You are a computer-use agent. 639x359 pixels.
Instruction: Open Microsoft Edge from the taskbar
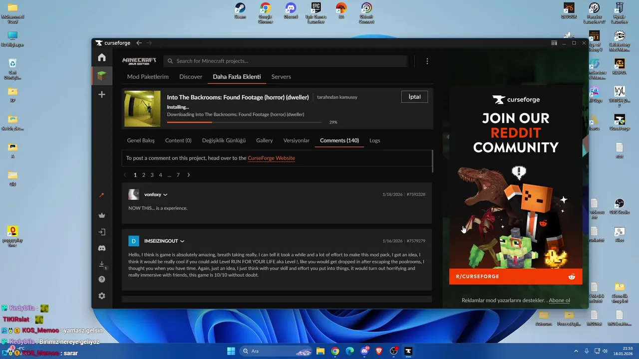coord(350,351)
